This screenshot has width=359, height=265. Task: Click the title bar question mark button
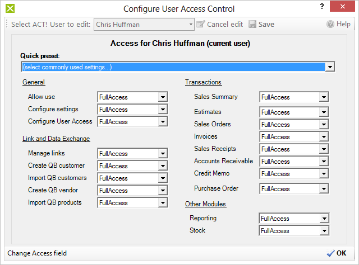click(321, 7)
